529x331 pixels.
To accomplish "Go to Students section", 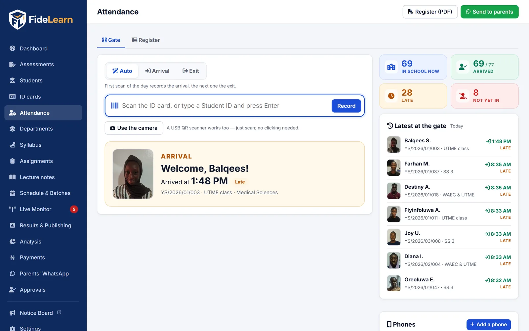I will coord(43,80).
